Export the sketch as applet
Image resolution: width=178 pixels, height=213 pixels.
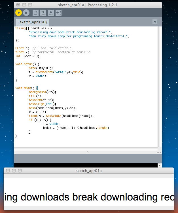pos(58,13)
